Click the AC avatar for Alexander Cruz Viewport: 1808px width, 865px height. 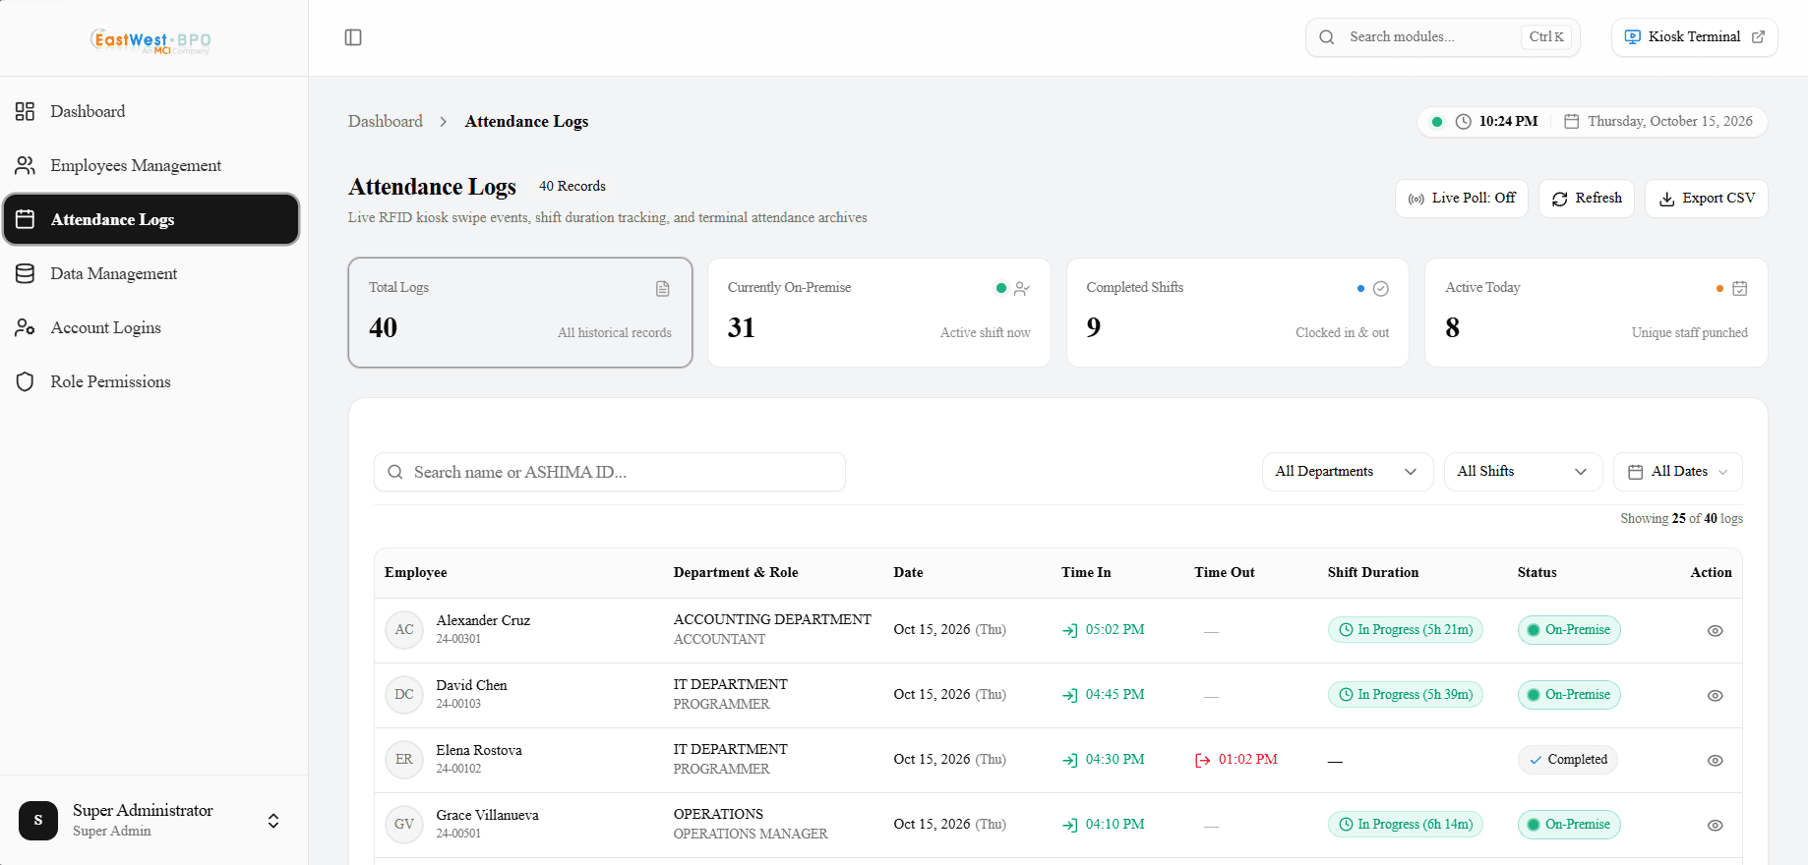pyautogui.click(x=404, y=630)
